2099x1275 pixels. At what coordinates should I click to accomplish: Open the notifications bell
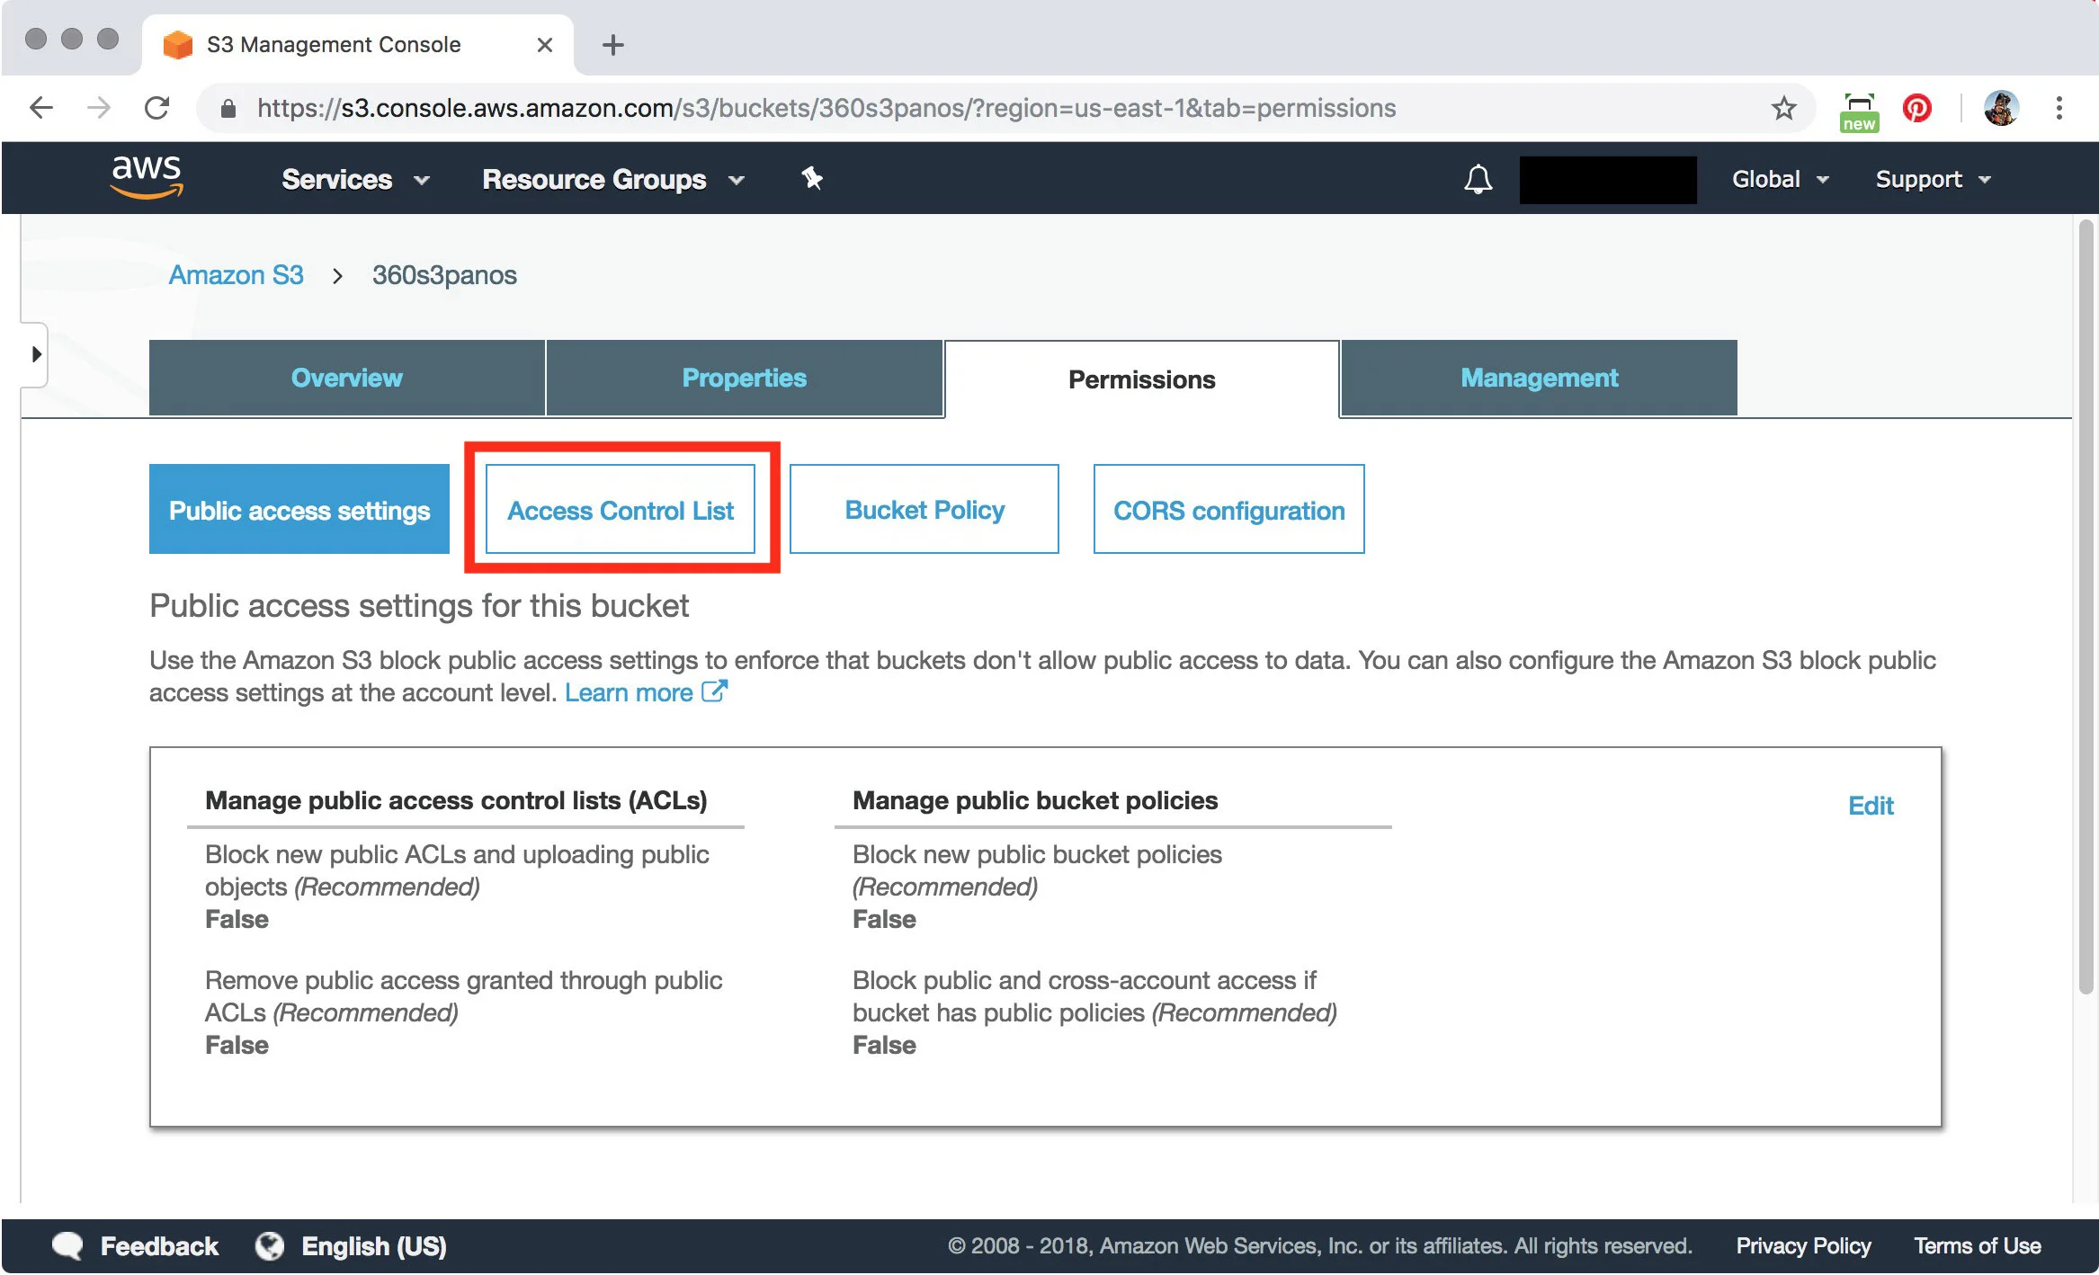(x=1478, y=179)
